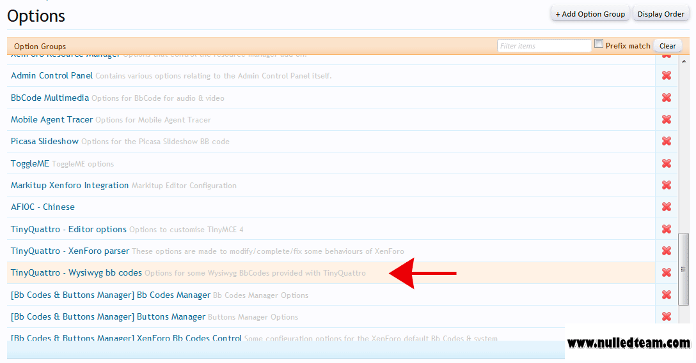
Task: Delete TinyQuattro - XenForo parser group
Action: click(667, 251)
